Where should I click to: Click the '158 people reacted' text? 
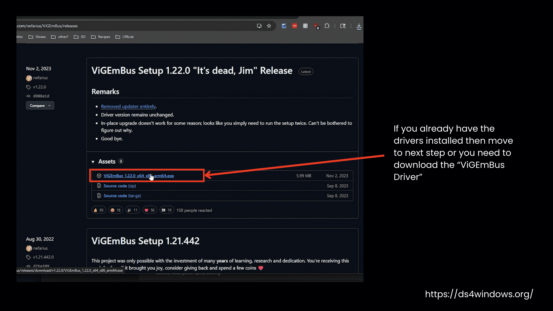pos(194,210)
